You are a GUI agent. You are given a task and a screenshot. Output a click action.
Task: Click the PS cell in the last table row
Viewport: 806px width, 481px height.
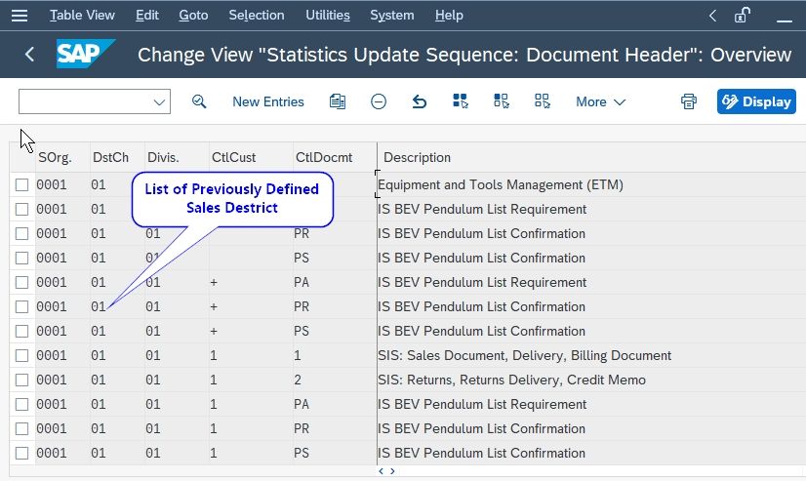click(302, 454)
